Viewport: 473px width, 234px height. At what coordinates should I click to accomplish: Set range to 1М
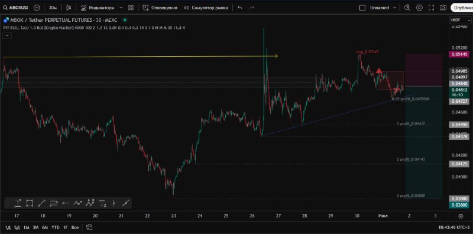pos(26,227)
